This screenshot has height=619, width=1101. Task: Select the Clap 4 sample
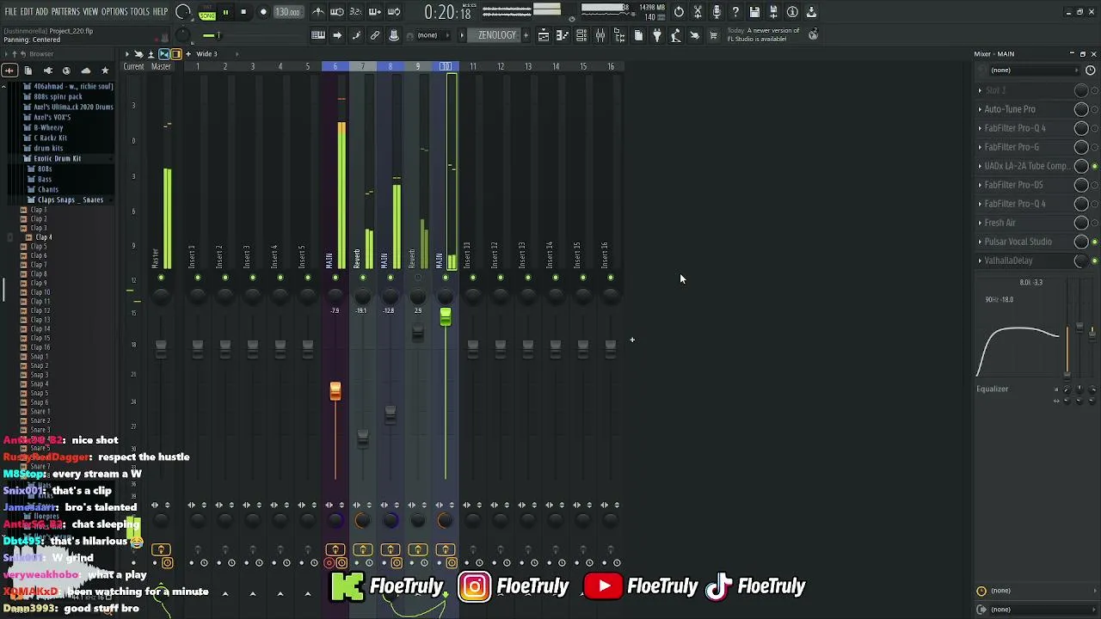coord(42,237)
